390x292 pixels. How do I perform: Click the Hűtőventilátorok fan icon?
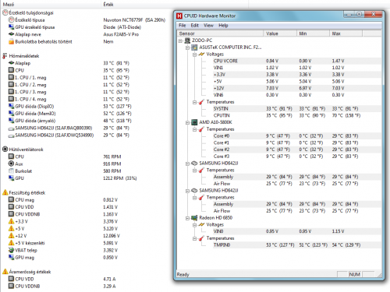coord(5,150)
